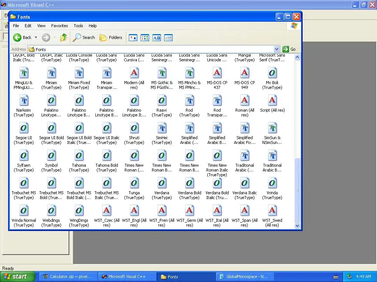
Task: Select the Shruti font icon
Action: point(134,128)
